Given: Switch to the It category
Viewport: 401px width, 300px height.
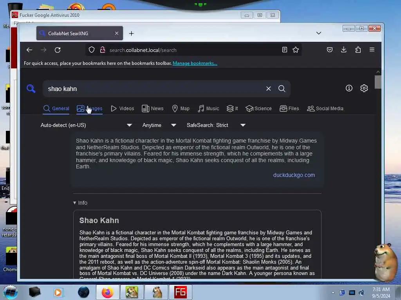Looking at the screenshot, I should pyautogui.click(x=232, y=109).
